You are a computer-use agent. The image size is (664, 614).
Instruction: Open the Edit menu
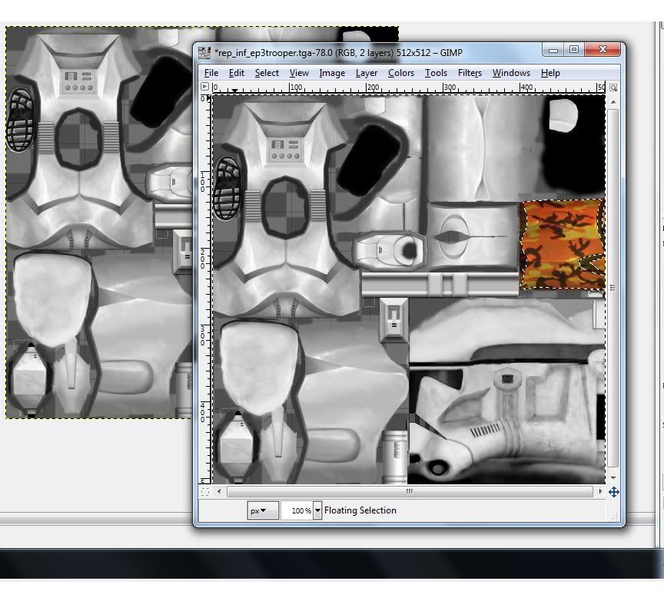pyautogui.click(x=236, y=73)
